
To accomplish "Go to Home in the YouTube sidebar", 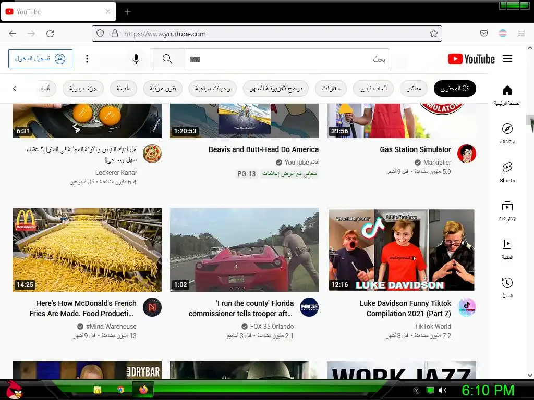I will point(507,95).
